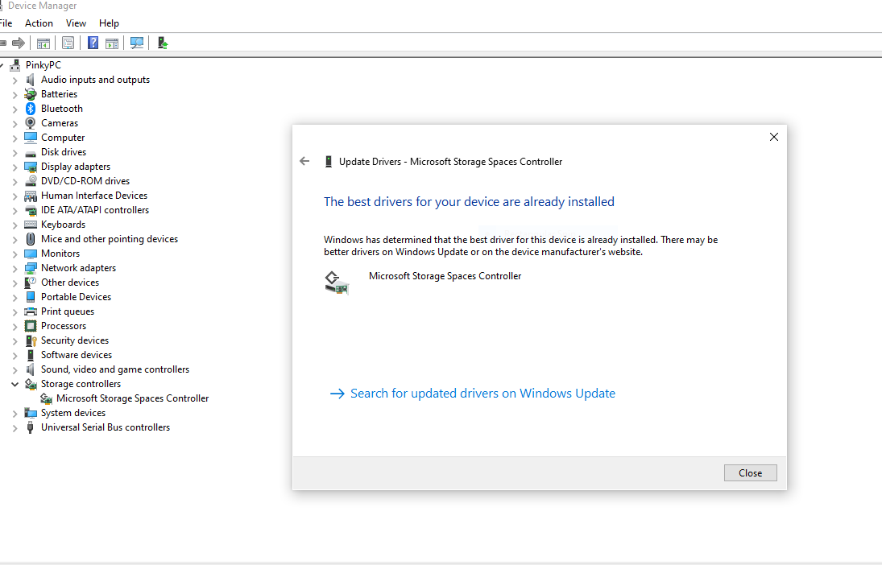The width and height of the screenshot is (882, 565).
Task: Select the Computer label in tree
Action: click(x=63, y=138)
